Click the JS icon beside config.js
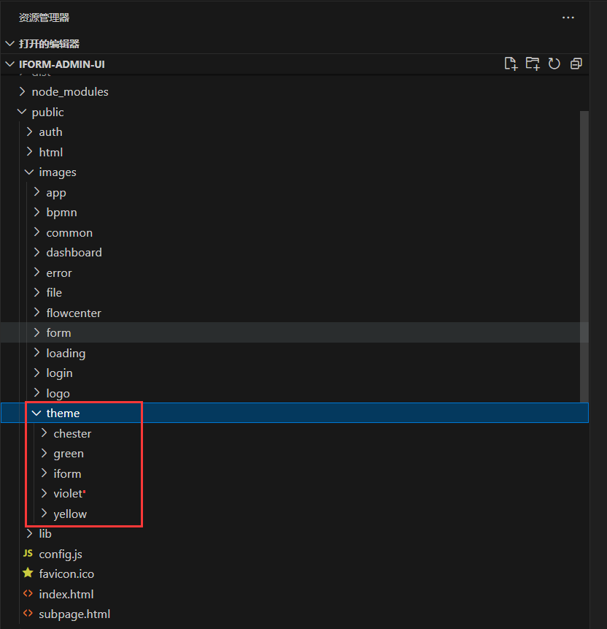This screenshot has height=629, width=607. click(x=28, y=554)
